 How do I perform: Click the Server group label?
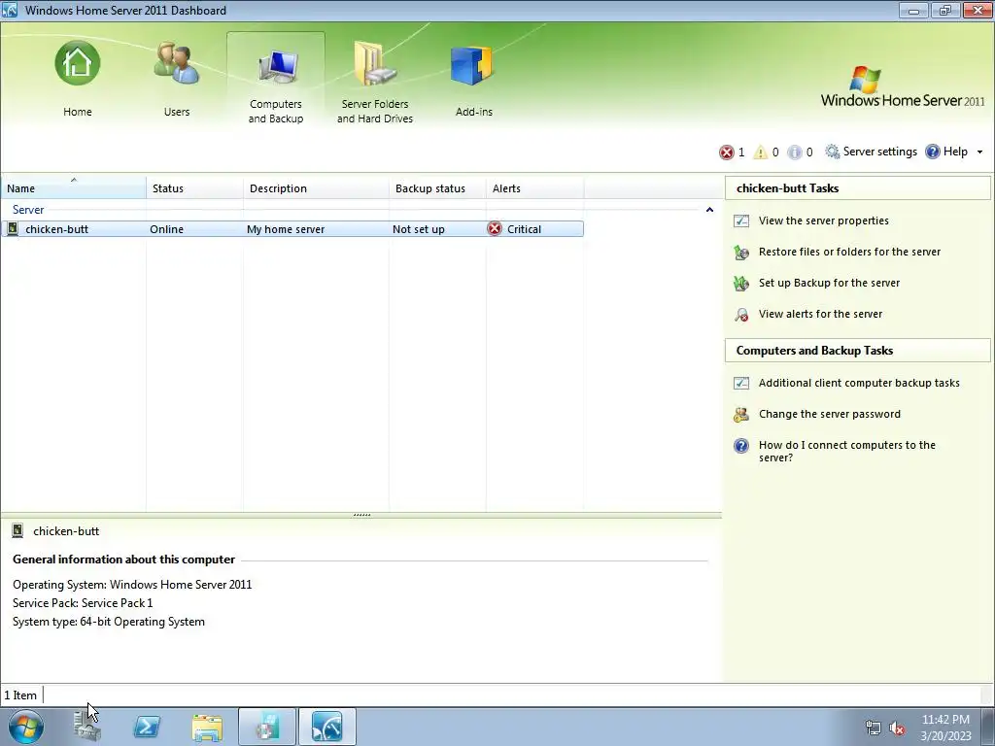coord(28,210)
